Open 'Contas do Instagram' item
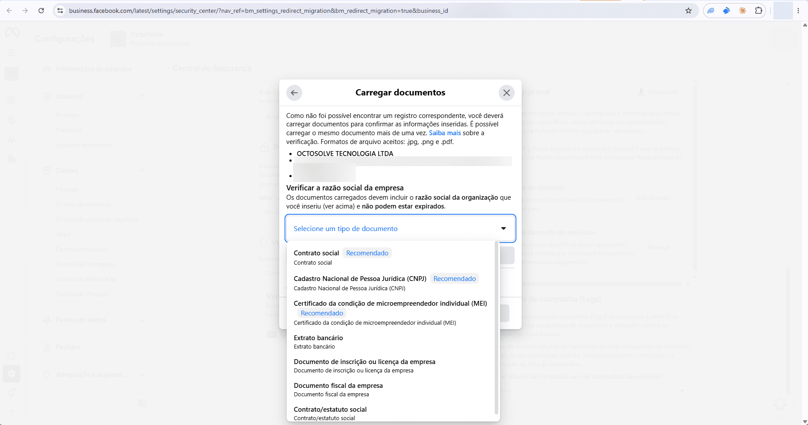Viewport: 808px width, 425px height. [x=85, y=264]
